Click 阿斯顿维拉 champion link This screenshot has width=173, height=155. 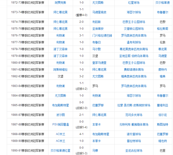pos(60,70)
